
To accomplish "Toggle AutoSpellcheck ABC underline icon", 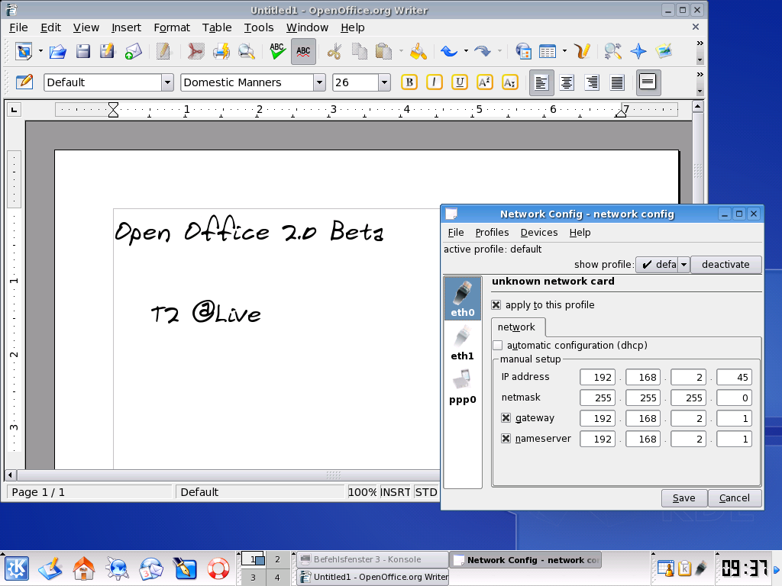I will (x=303, y=51).
